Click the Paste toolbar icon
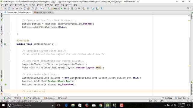193x108 pixels. point(28,8)
